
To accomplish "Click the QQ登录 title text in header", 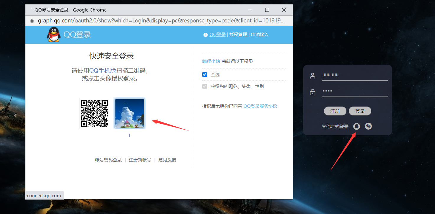I will coord(77,35).
